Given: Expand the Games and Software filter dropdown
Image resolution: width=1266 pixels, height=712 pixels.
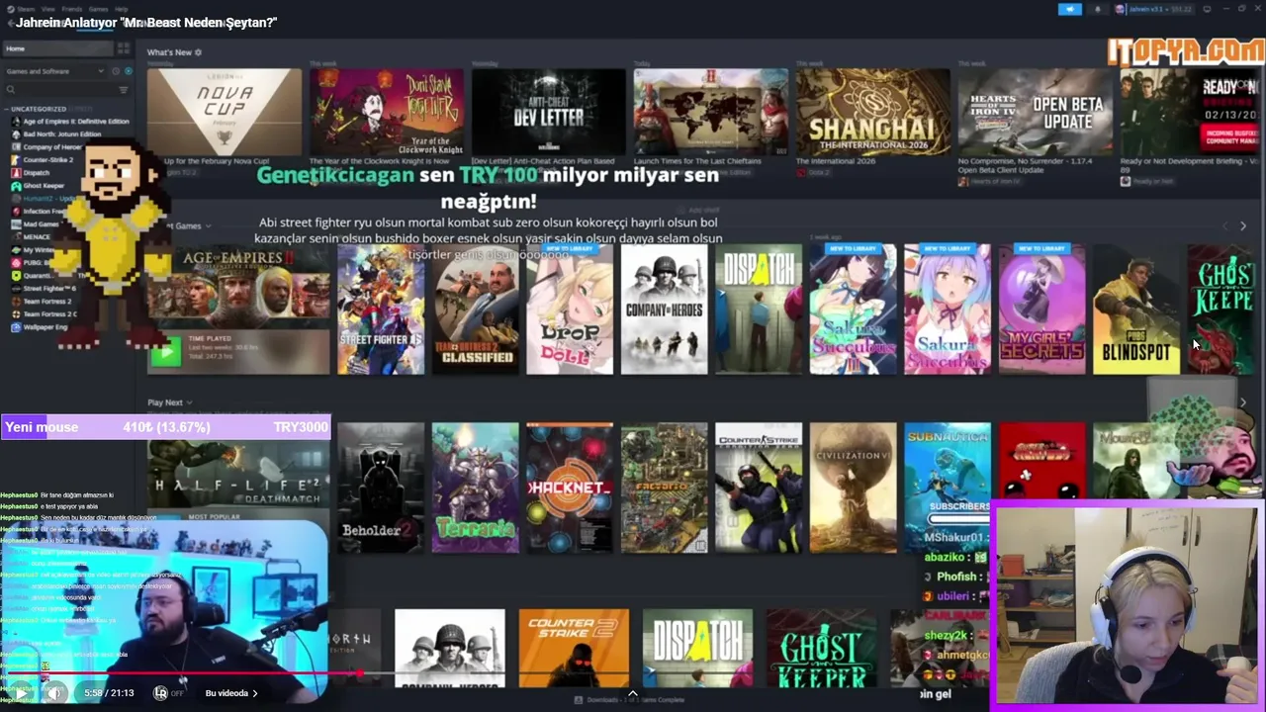Looking at the screenshot, I should click(55, 71).
